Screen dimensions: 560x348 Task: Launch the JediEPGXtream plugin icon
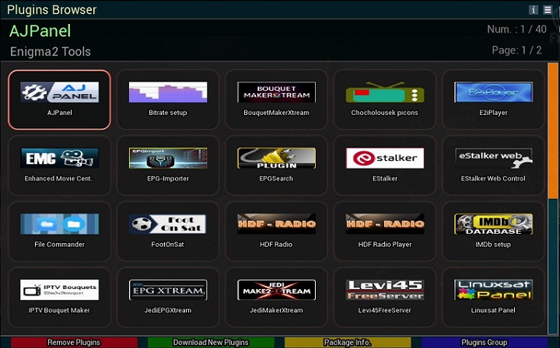168,290
